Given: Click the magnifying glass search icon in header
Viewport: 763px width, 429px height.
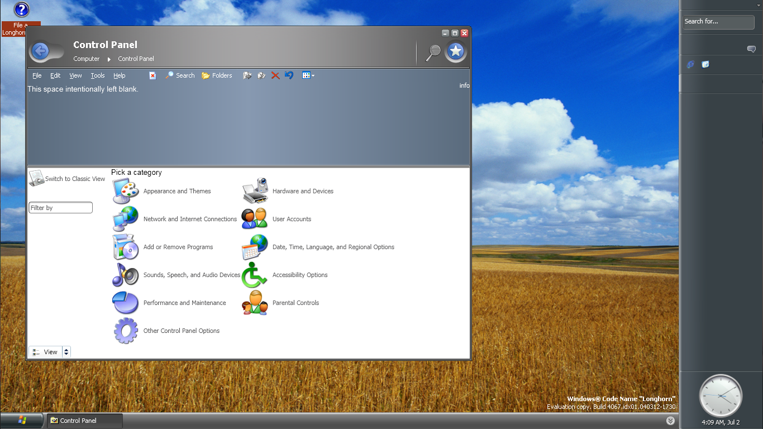Looking at the screenshot, I should tap(433, 52).
